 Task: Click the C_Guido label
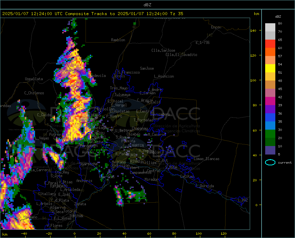[44, 115]
